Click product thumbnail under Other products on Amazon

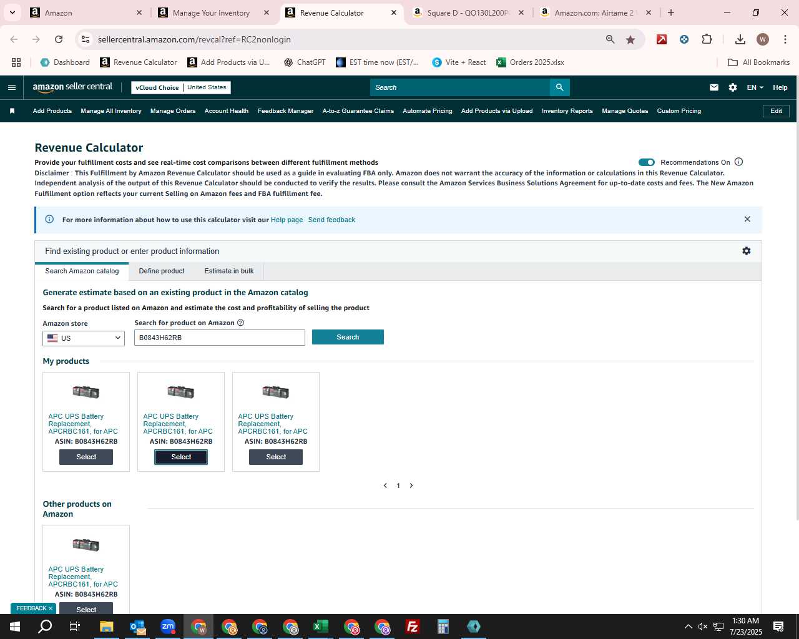86,545
